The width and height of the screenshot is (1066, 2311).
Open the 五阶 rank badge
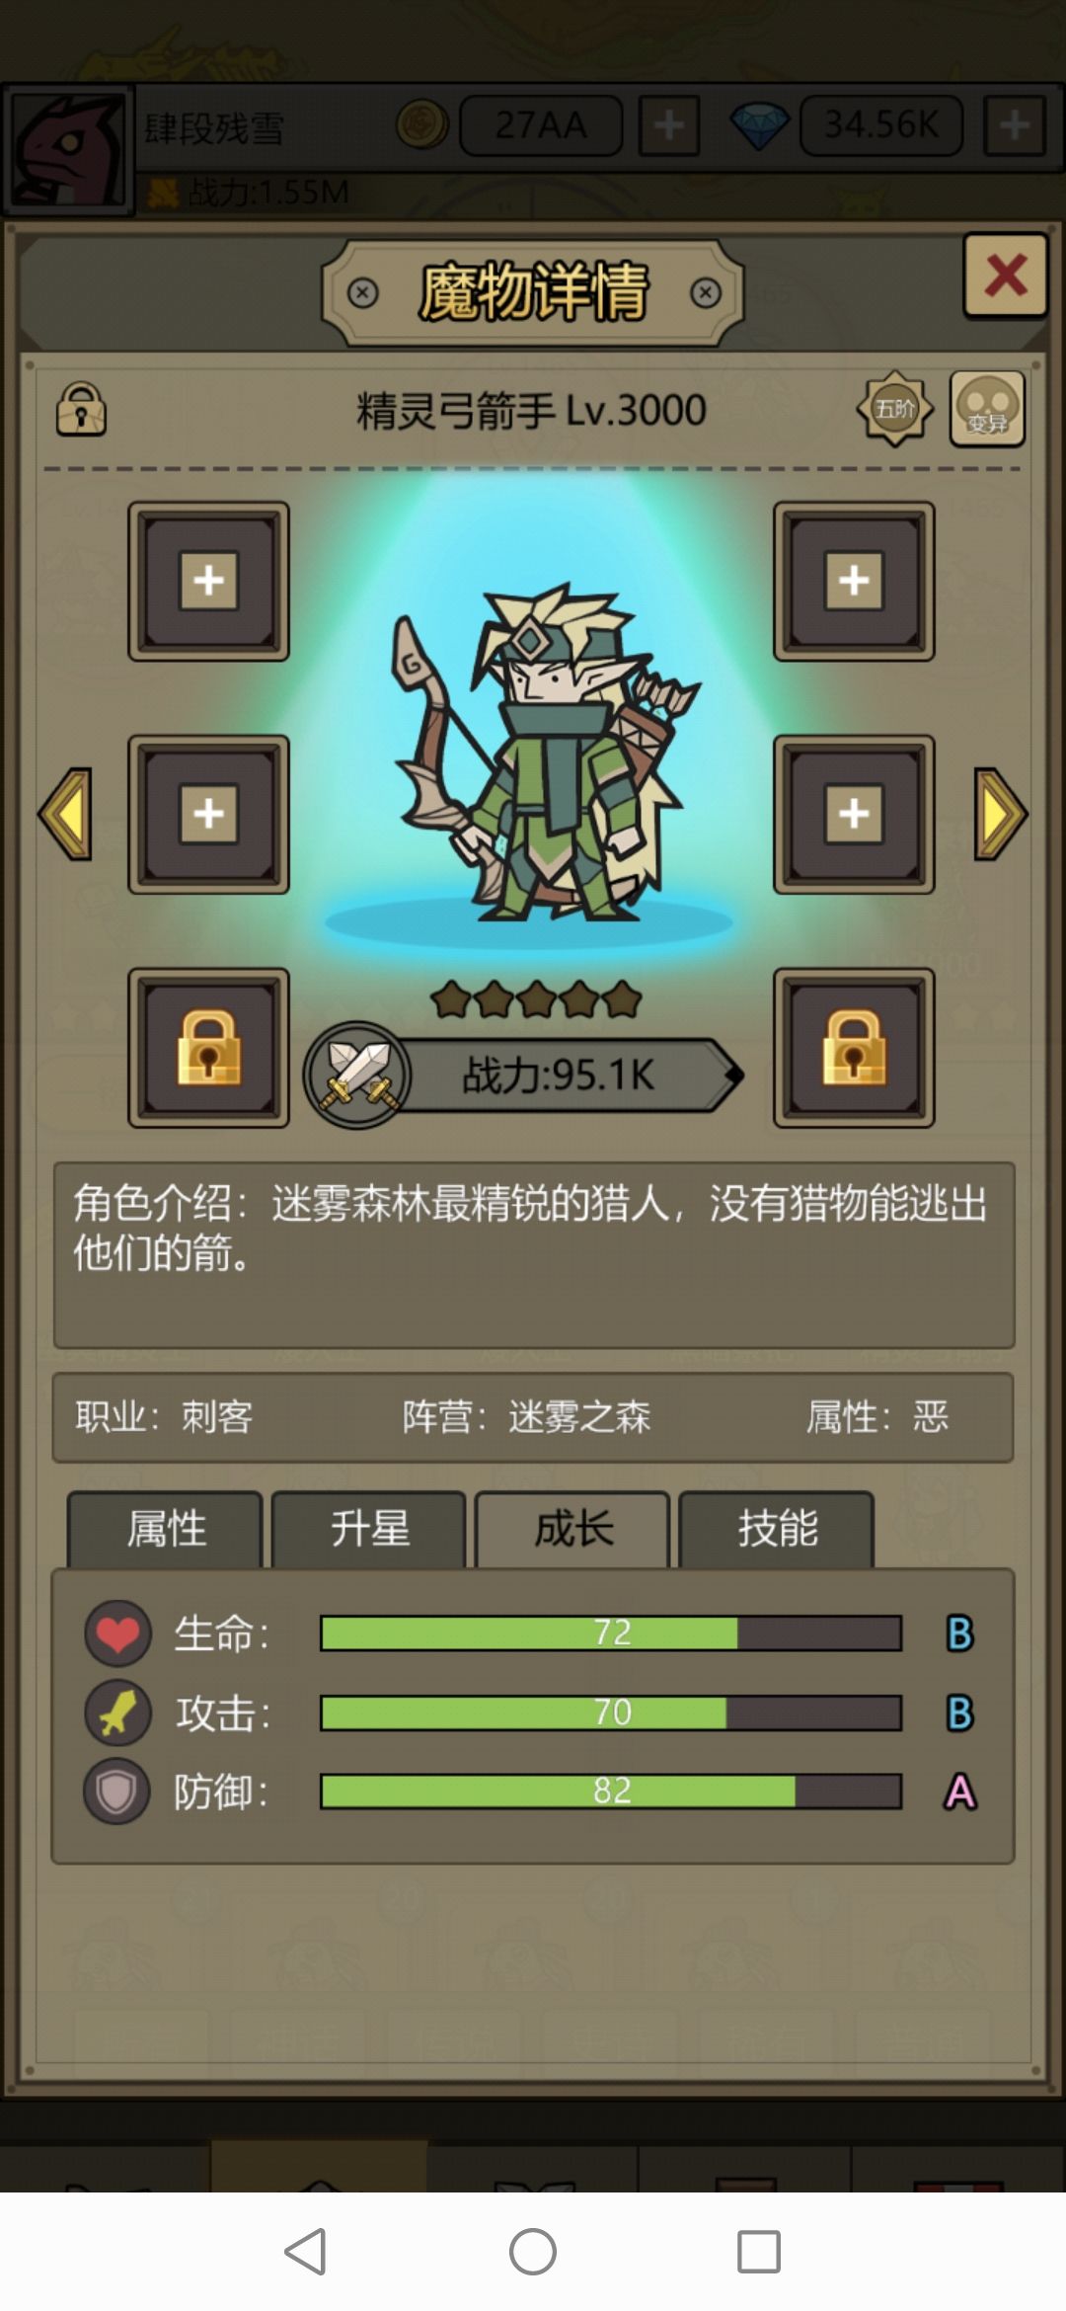pos(894,408)
